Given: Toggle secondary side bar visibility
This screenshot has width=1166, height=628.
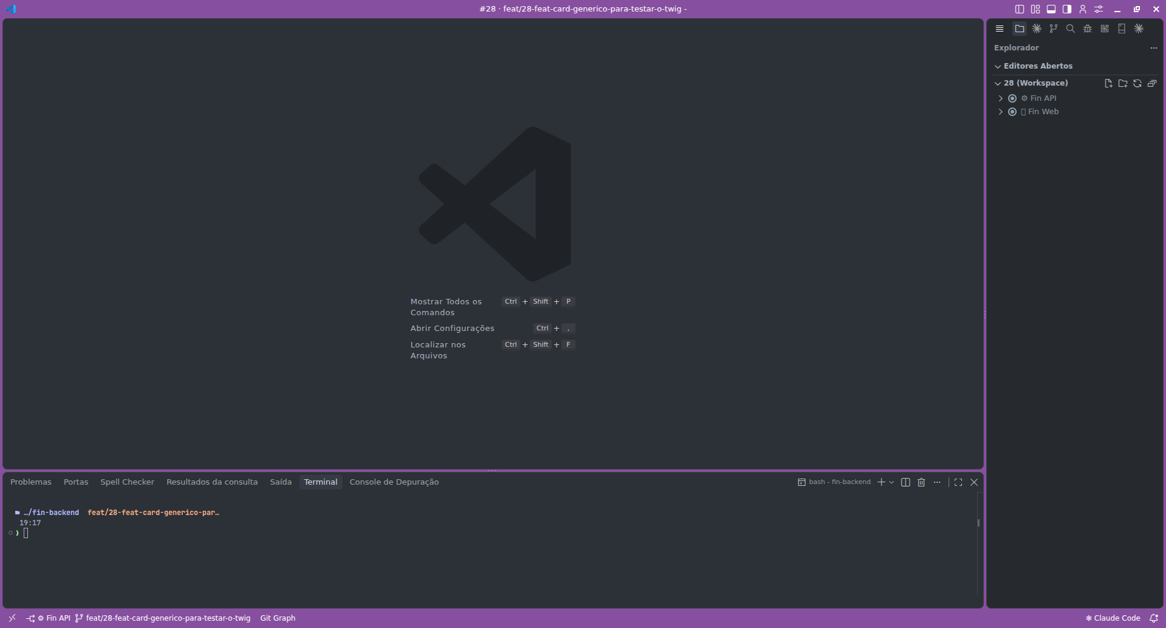Looking at the screenshot, I should 1067,9.
